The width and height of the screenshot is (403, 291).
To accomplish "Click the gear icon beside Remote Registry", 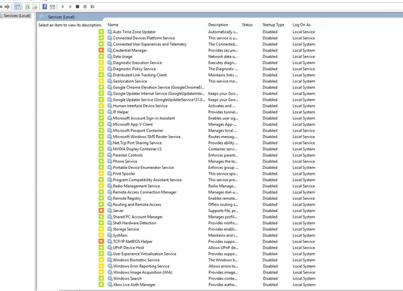I will [x=109, y=198].
